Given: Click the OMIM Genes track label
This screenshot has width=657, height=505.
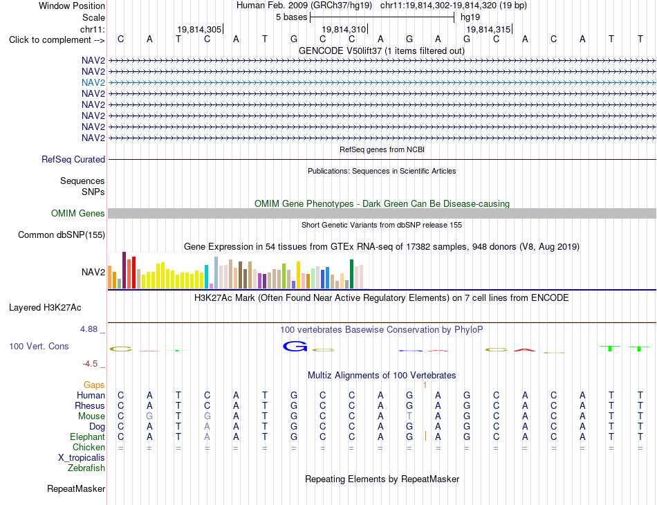Looking at the screenshot, I should point(77,213).
